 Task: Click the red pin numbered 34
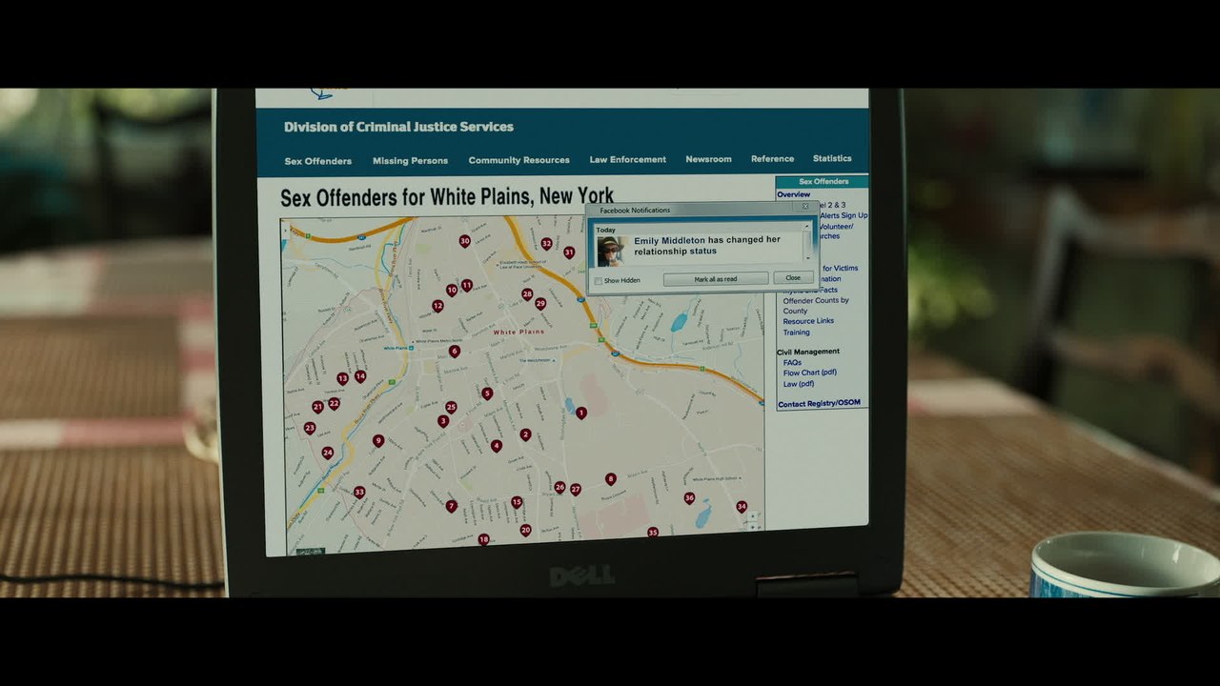[x=742, y=507]
